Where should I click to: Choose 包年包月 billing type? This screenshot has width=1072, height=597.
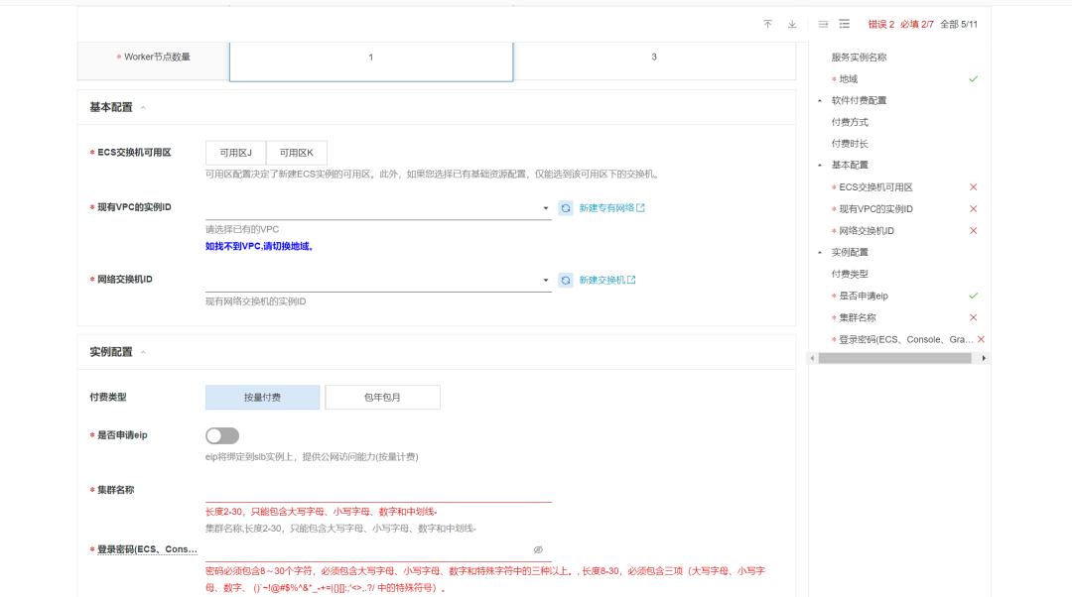[x=382, y=398]
